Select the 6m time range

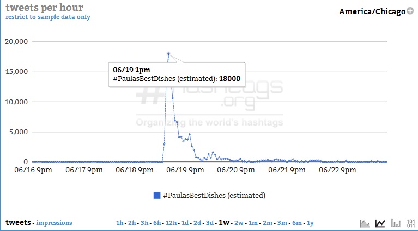(297, 223)
